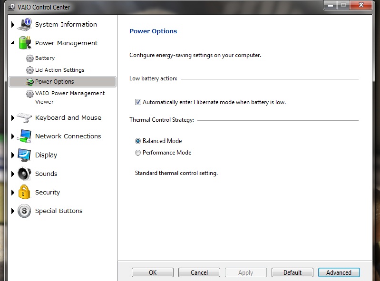Click the 'Low battery action:' section label
This screenshot has width=380, height=281.
click(154, 78)
